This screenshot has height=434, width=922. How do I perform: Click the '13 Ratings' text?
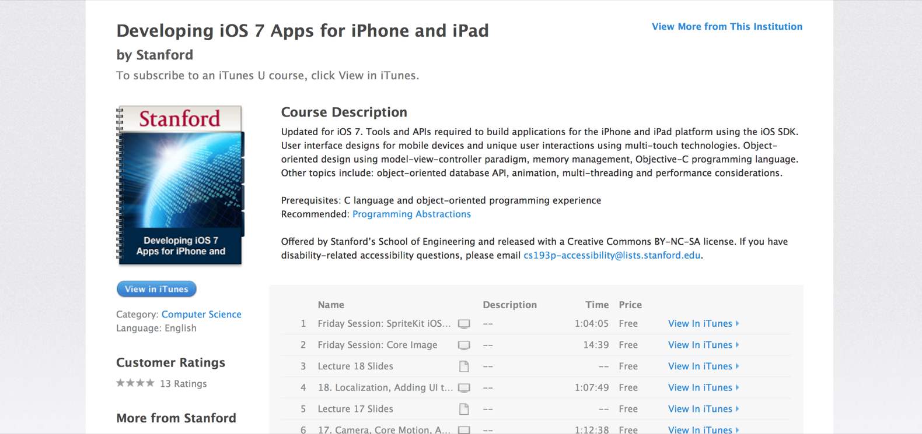click(183, 383)
